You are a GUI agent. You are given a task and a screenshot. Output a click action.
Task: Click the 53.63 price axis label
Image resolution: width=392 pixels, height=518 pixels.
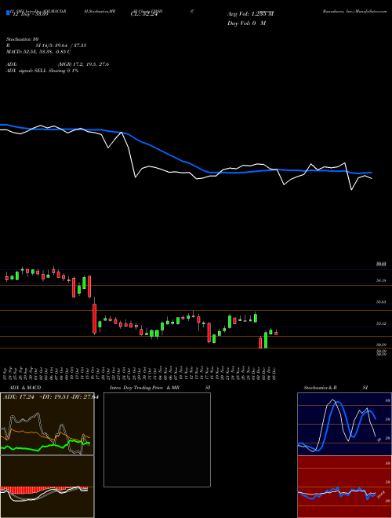click(381, 302)
